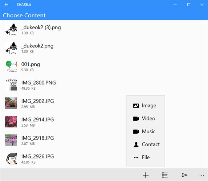Click the person icon beside Contact
The height and width of the screenshot is (181, 208).
(136, 144)
